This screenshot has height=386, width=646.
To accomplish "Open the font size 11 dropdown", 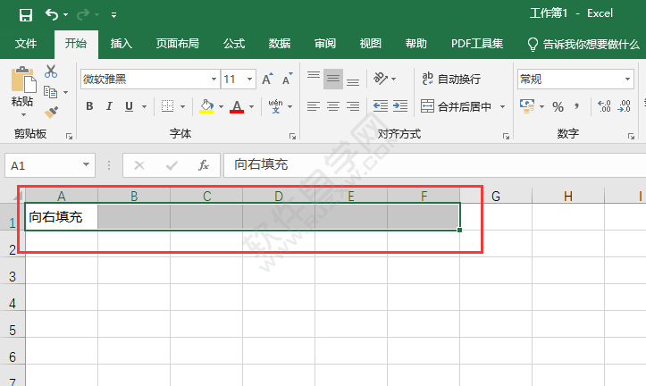I will 249,80.
